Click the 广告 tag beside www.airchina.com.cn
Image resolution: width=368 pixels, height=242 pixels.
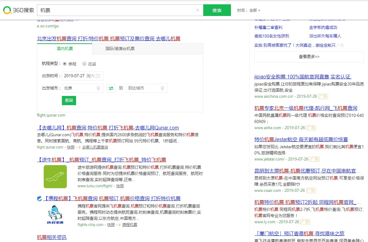323,96
